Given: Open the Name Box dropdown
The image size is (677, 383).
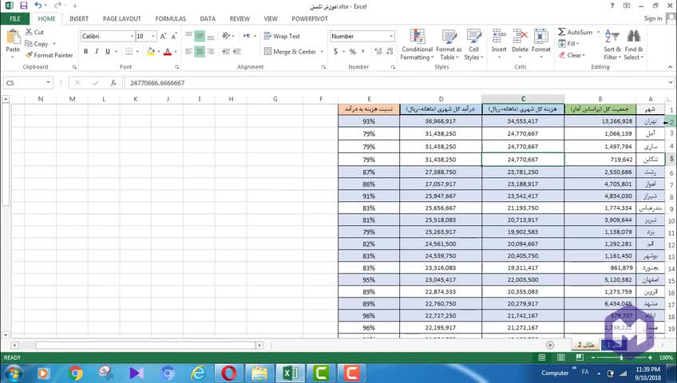Looking at the screenshot, I should click(x=48, y=82).
